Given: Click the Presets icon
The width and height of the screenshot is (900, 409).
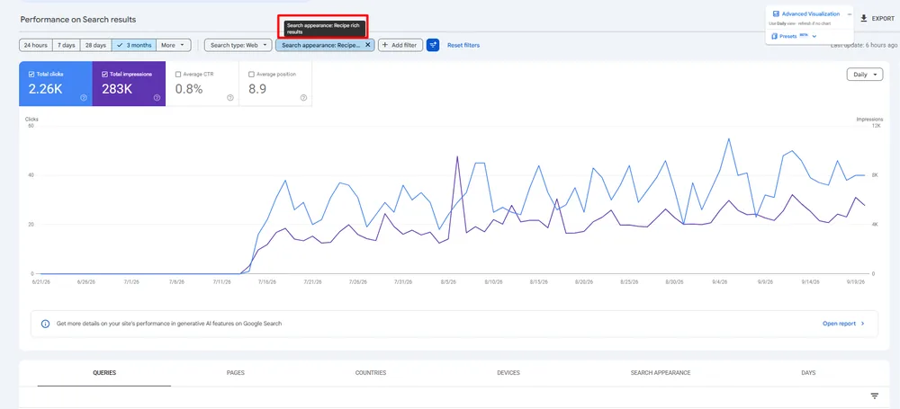Looking at the screenshot, I should coord(774,36).
